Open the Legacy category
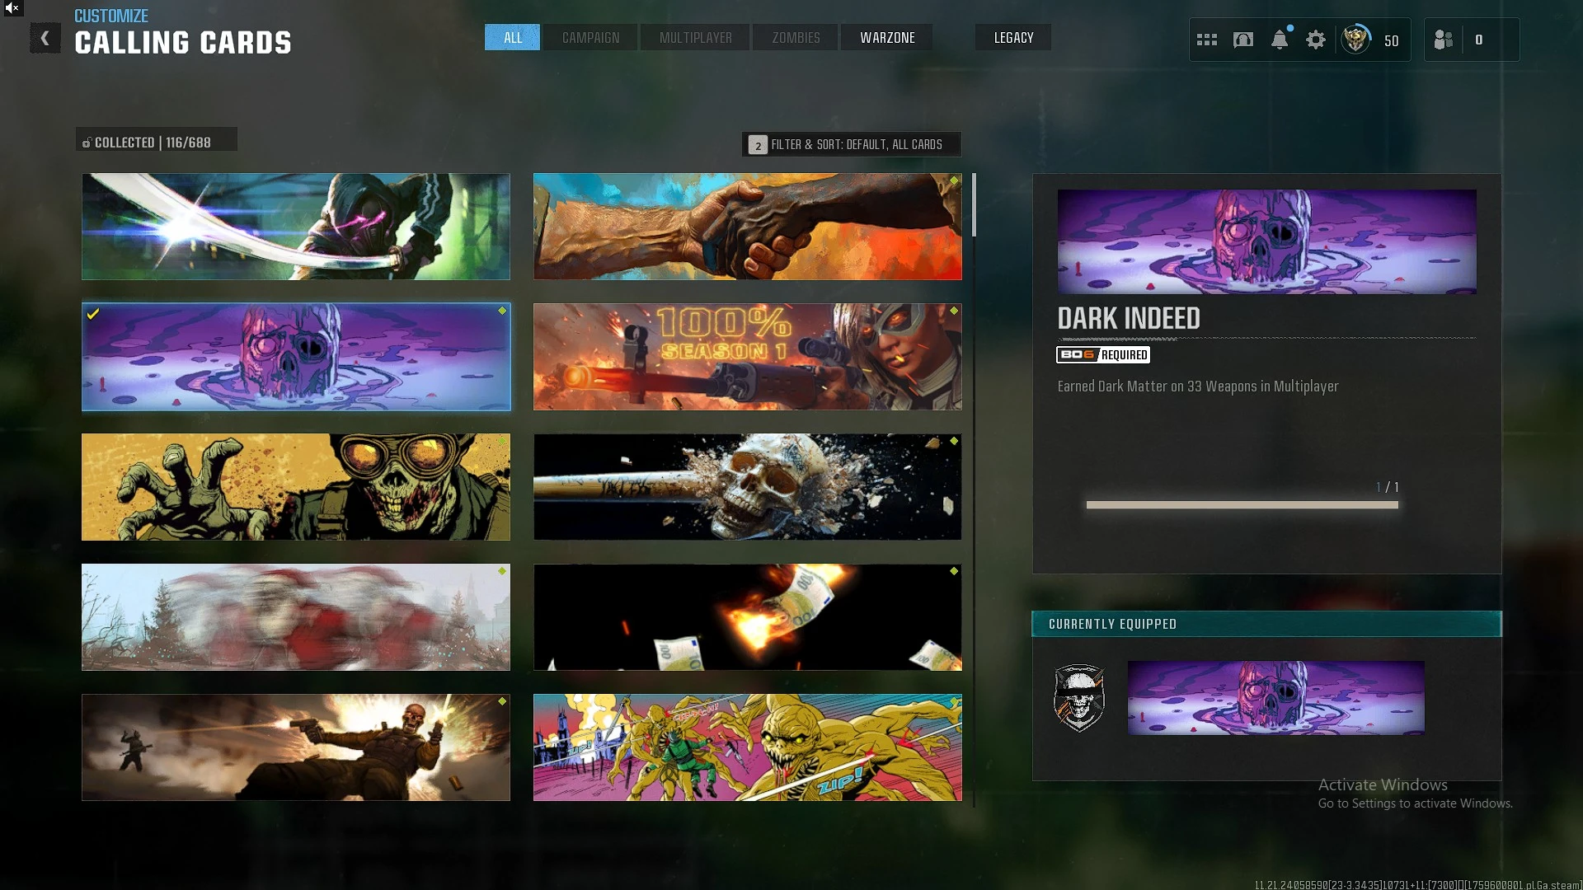Viewport: 1583px width, 890px height. click(x=1013, y=38)
